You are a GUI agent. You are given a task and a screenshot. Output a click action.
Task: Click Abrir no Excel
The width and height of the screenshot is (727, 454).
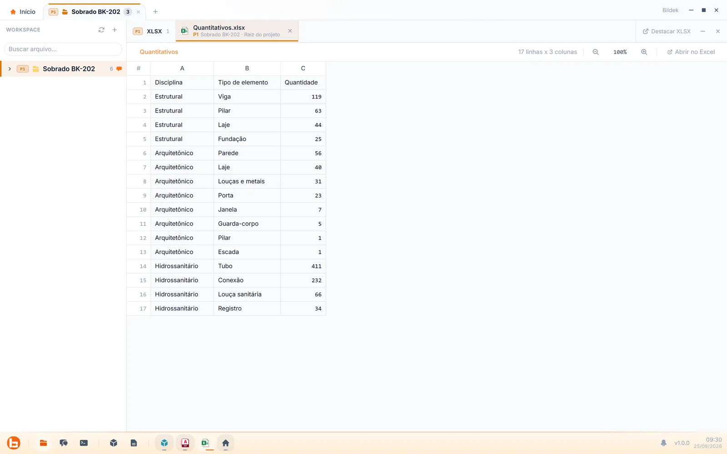[691, 52]
